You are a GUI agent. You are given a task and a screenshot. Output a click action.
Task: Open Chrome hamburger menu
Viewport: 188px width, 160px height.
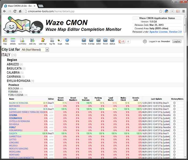tap(183, 11)
